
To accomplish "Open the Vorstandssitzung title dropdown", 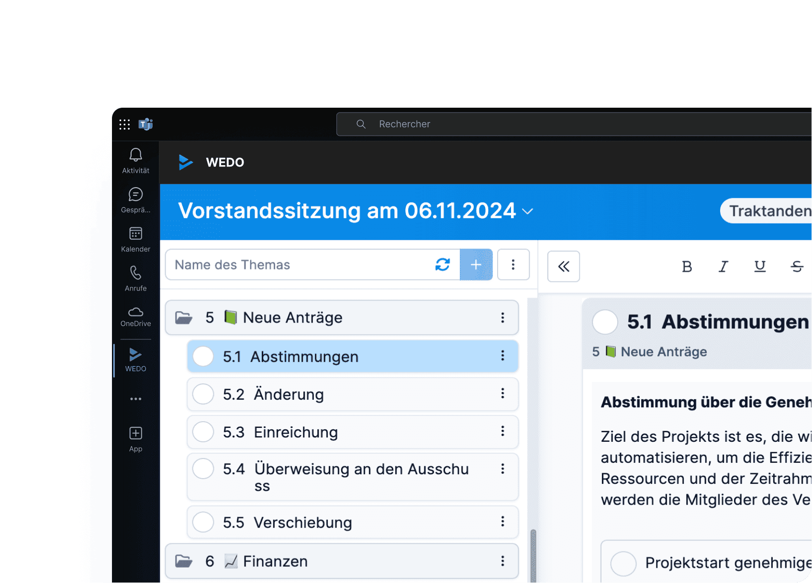I will (x=528, y=211).
